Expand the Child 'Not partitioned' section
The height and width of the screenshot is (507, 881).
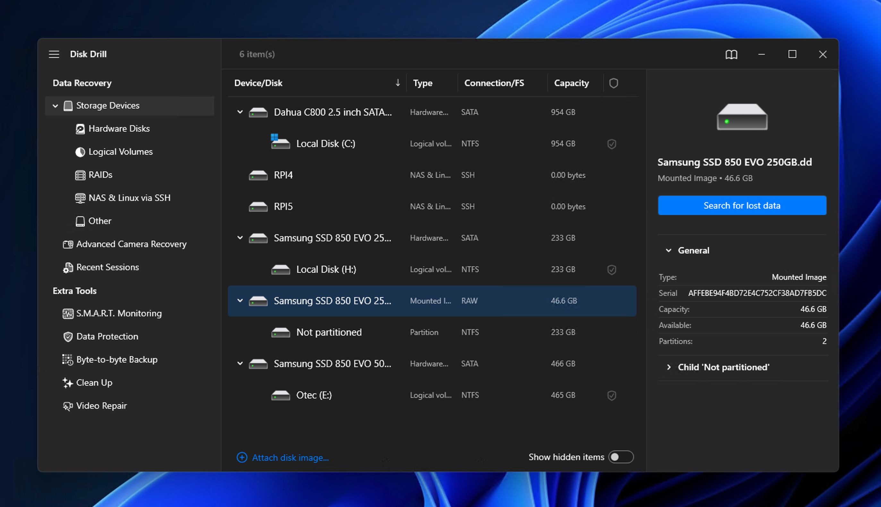pyautogui.click(x=668, y=367)
